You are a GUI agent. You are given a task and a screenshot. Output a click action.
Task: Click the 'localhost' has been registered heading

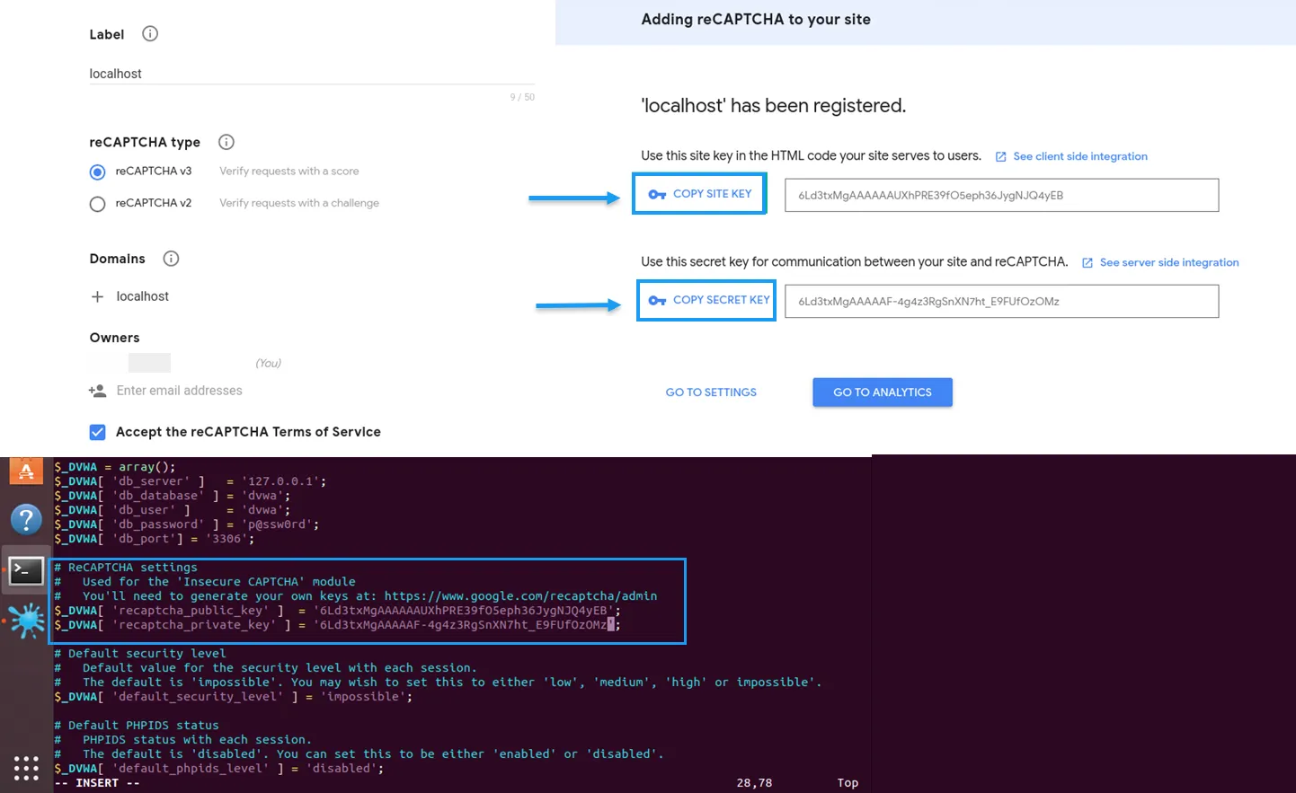coord(773,106)
